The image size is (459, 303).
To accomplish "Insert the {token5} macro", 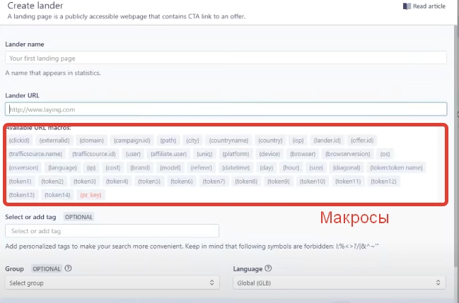I will pos(149,182).
